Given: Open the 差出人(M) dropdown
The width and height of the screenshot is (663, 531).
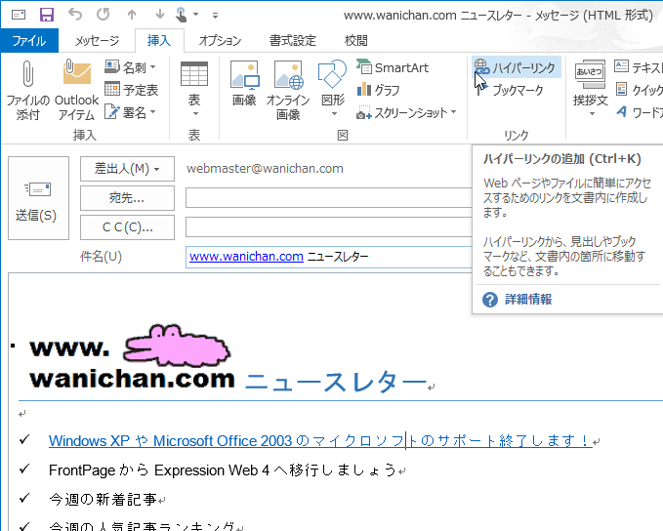Looking at the screenshot, I should pos(127,169).
